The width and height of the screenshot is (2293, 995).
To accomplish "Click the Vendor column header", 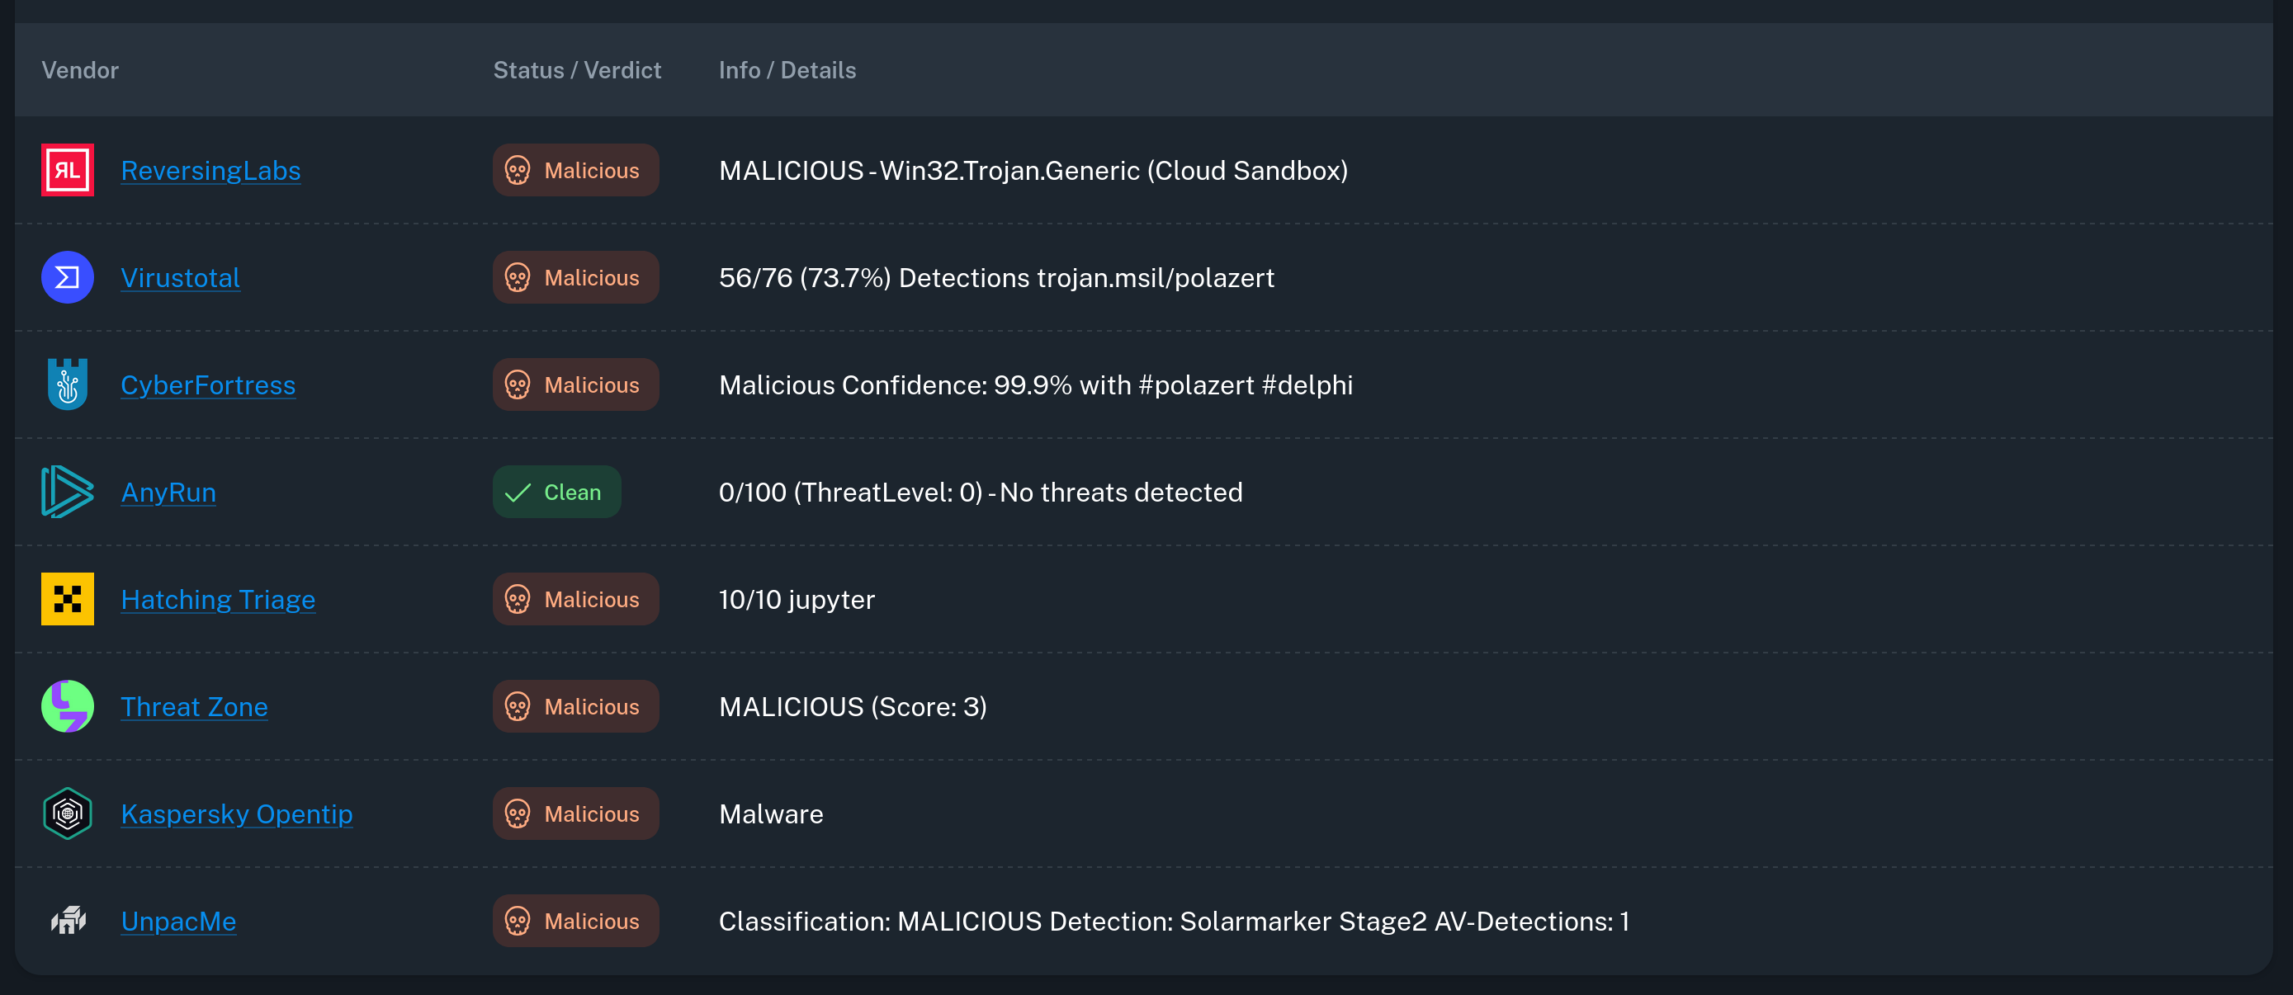I will (80, 69).
